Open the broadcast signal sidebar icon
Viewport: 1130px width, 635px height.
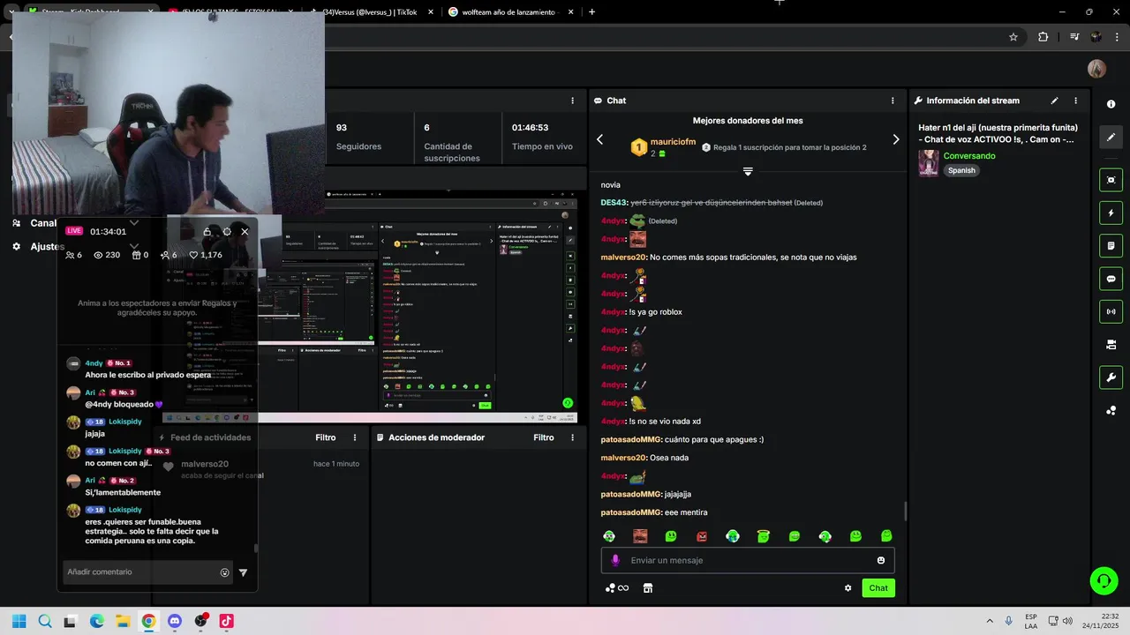tap(1111, 311)
